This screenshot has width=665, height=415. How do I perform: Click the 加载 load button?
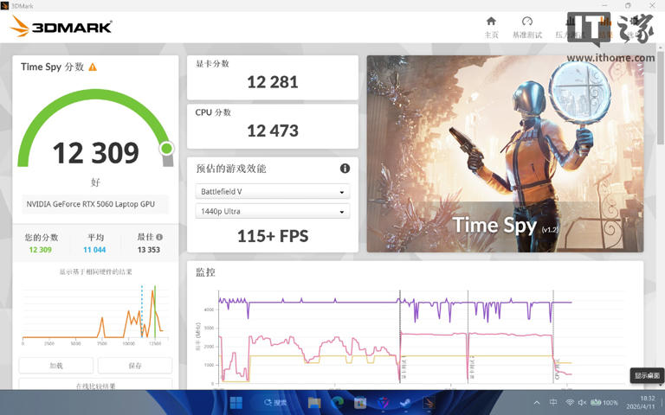click(55, 366)
